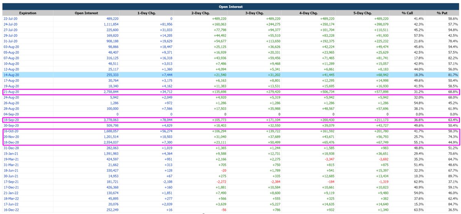Viewport: 461px width, 214px height.
Task: Sort by the 1-Day Chg. column header
Action: tap(147, 13)
